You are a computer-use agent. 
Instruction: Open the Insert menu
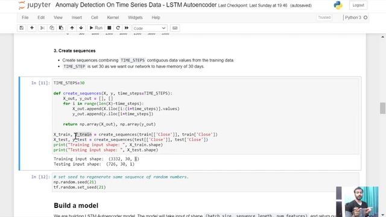(x=77, y=17)
